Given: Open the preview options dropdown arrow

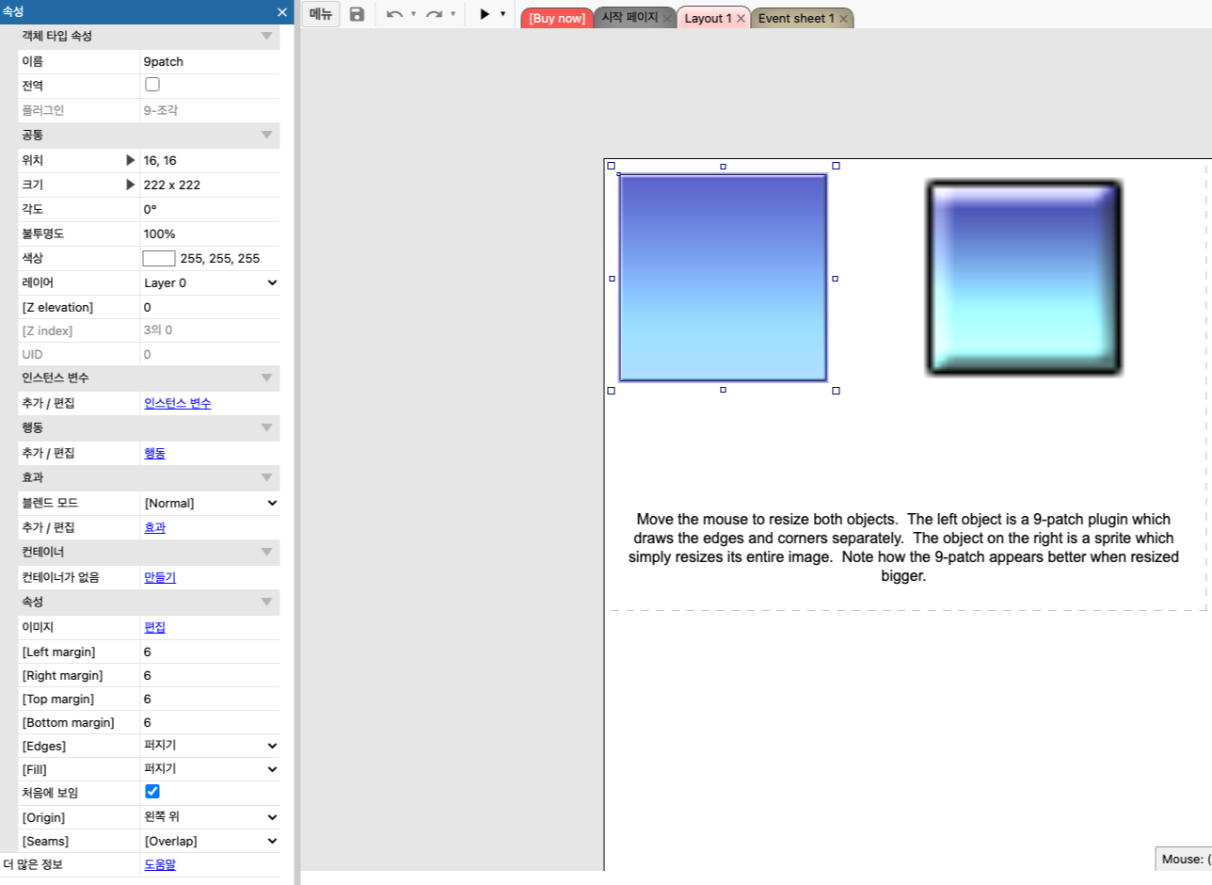Looking at the screenshot, I should tap(502, 14).
